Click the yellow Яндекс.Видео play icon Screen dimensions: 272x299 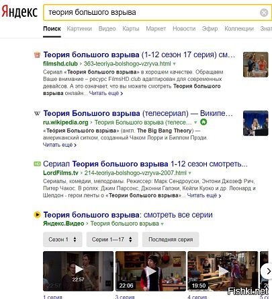(37, 215)
